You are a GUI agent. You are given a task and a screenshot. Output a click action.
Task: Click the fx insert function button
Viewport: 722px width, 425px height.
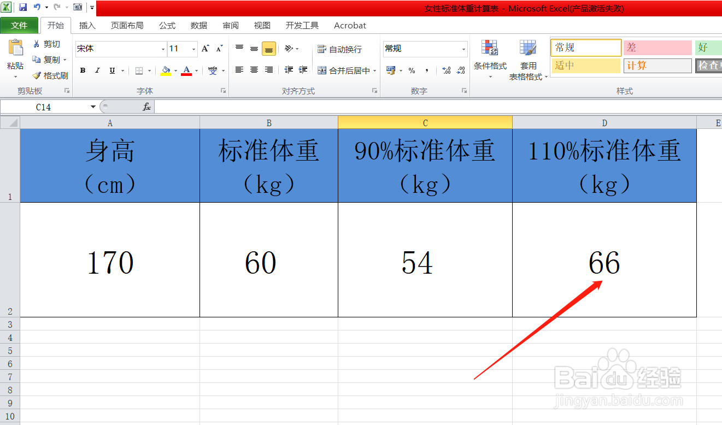[x=146, y=107]
